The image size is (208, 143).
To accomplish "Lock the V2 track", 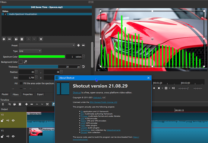I will tap(2, 121).
